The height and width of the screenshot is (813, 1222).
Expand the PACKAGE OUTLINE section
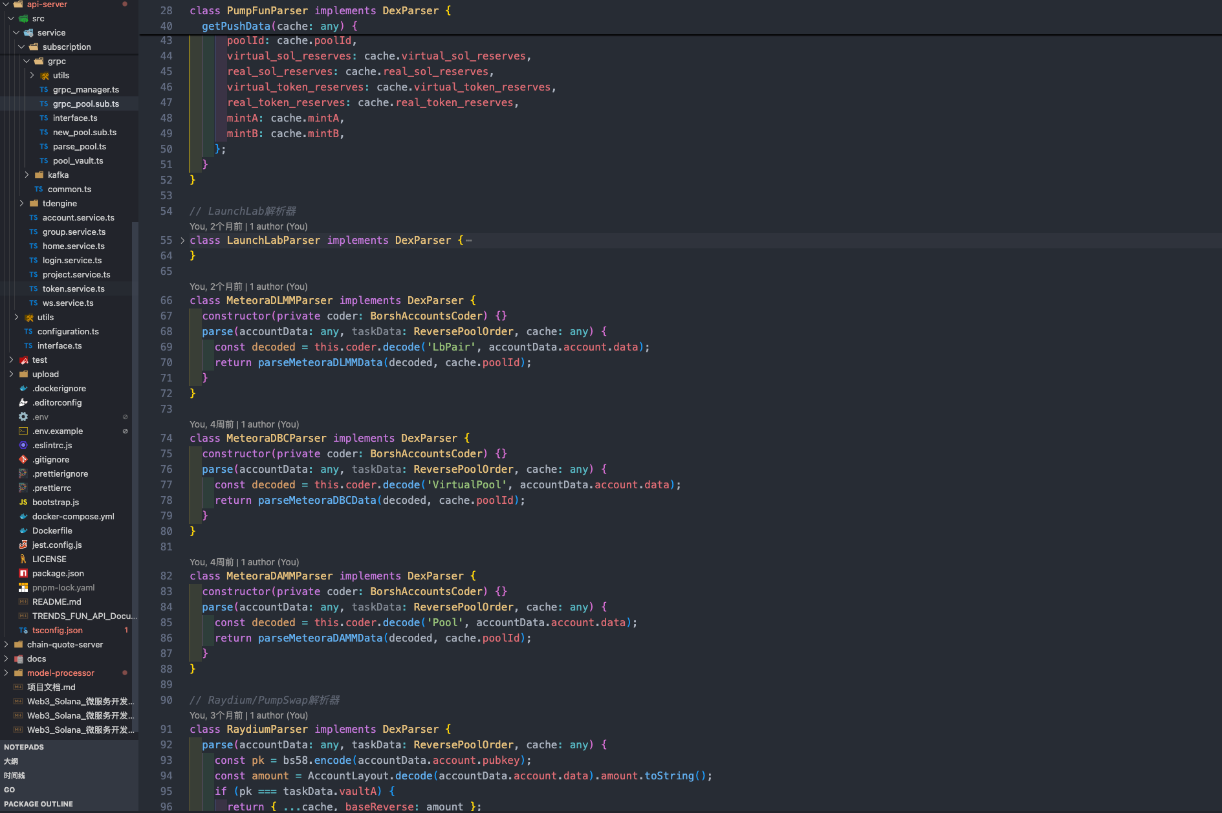(x=38, y=804)
